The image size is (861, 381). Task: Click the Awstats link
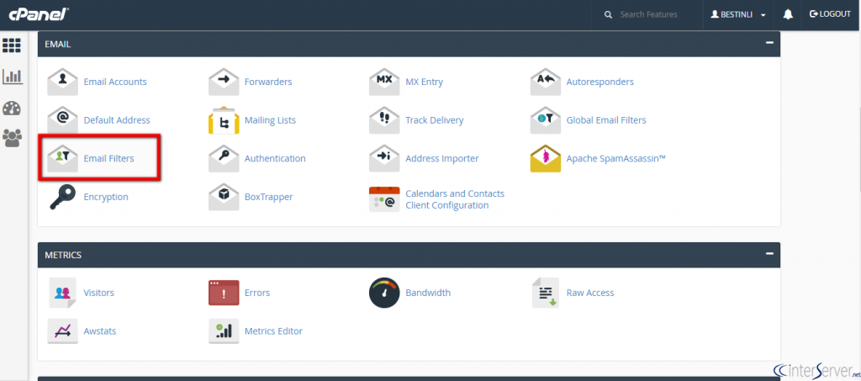[100, 331]
